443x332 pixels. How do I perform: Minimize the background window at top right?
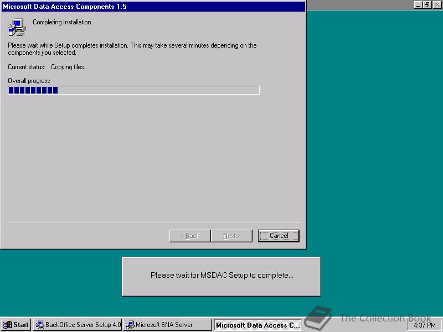tap(418, 5)
